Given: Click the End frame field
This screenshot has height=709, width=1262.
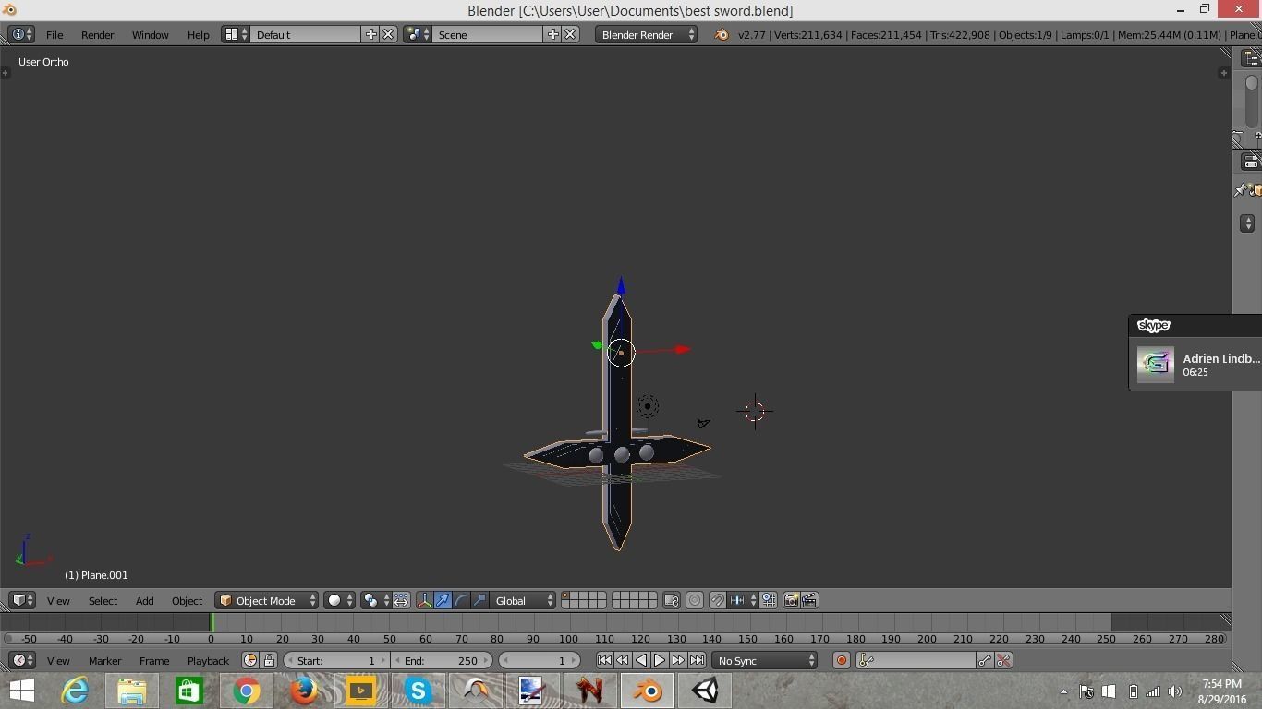Looking at the screenshot, I should (442, 660).
